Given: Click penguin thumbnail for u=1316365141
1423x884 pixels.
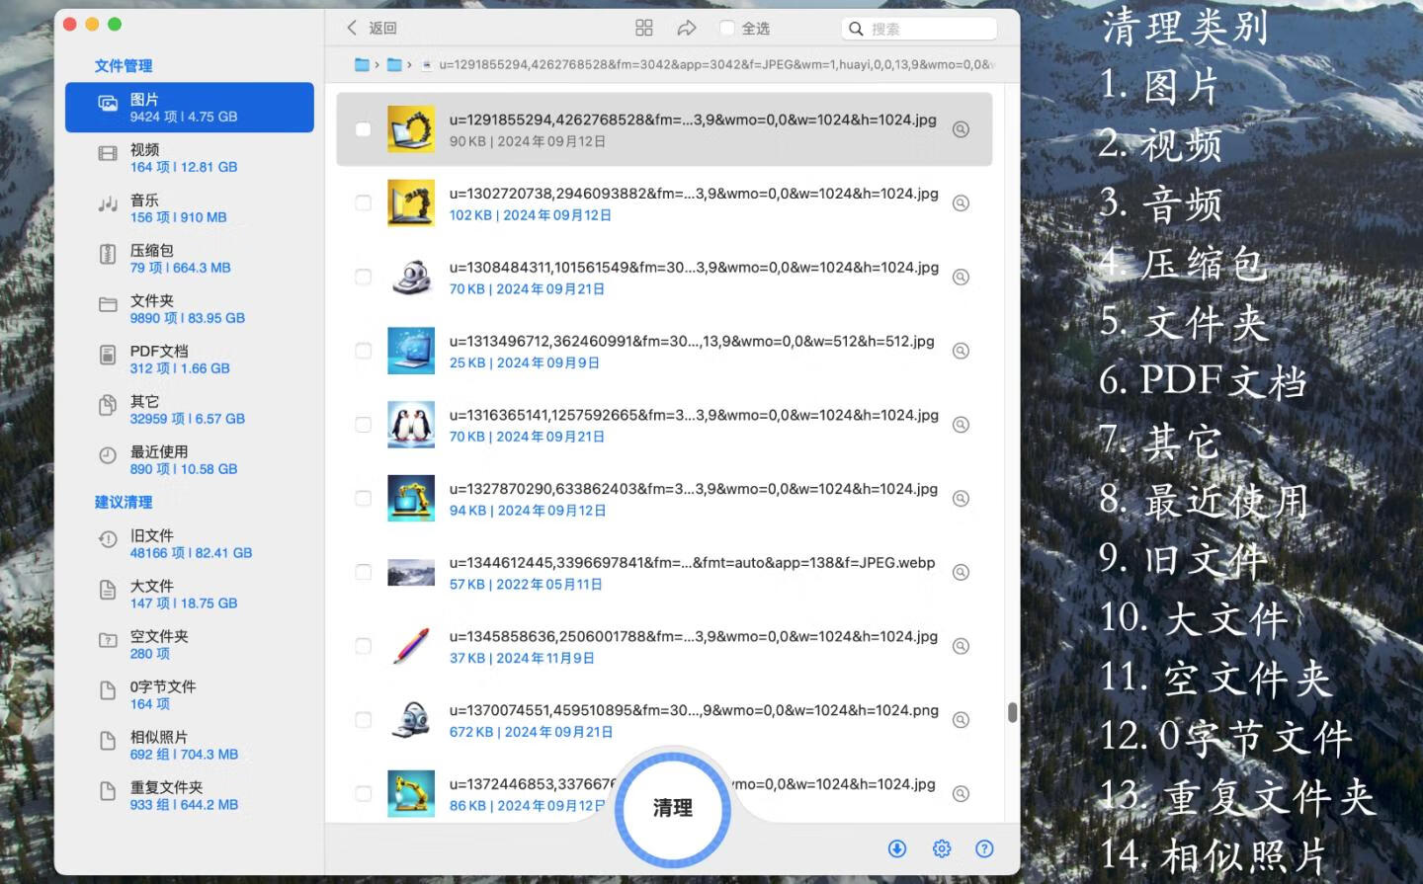Looking at the screenshot, I should click(x=411, y=425).
